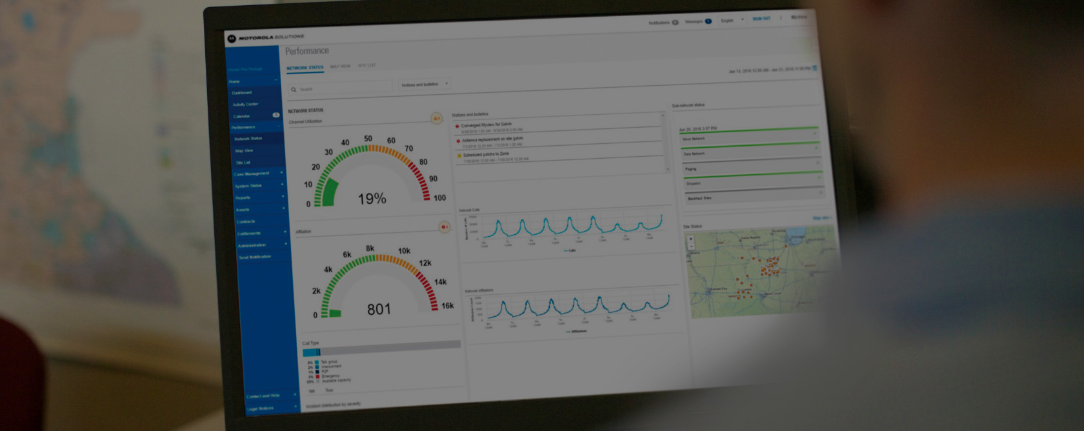Click the map zoom in button

[690, 239]
